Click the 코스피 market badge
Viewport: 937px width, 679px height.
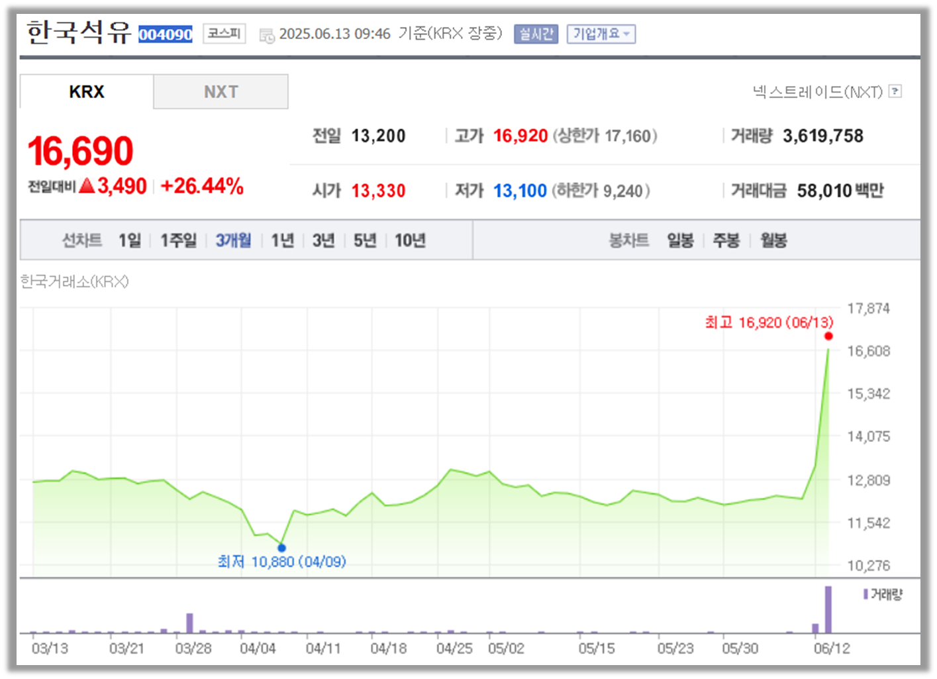click(224, 33)
